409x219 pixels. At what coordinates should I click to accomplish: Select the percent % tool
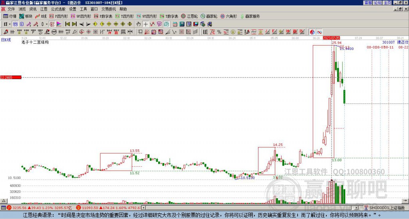click(x=219, y=32)
